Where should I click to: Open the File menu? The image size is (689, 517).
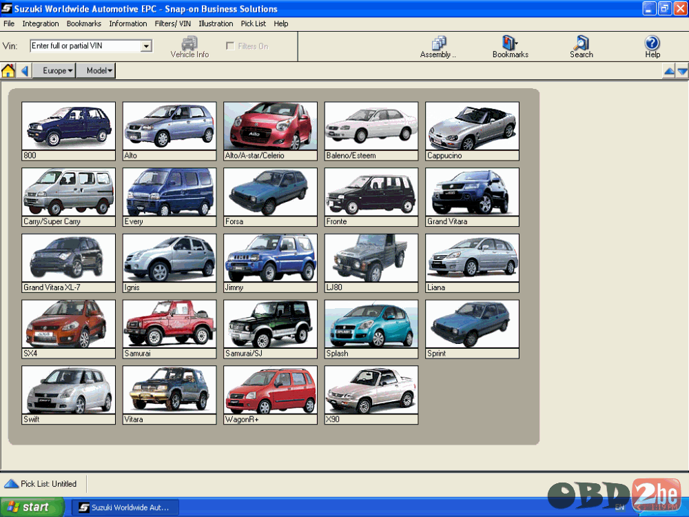[9, 23]
